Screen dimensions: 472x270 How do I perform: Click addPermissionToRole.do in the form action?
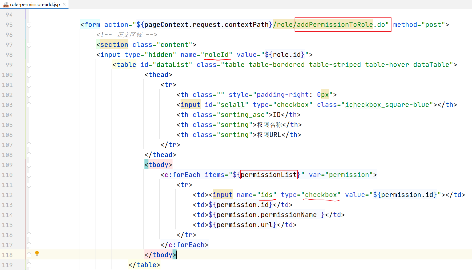coord(341,25)
